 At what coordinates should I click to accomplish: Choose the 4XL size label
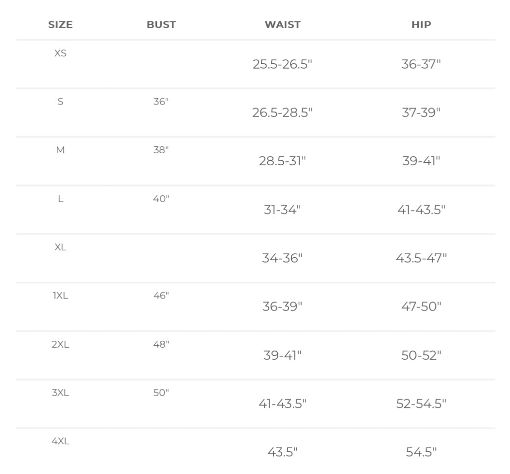(60, 441)
